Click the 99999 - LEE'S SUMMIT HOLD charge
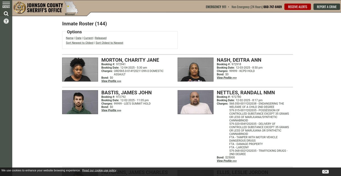This screenshot has width=341, height=176. pyautogui.click(x=132, y=104)
